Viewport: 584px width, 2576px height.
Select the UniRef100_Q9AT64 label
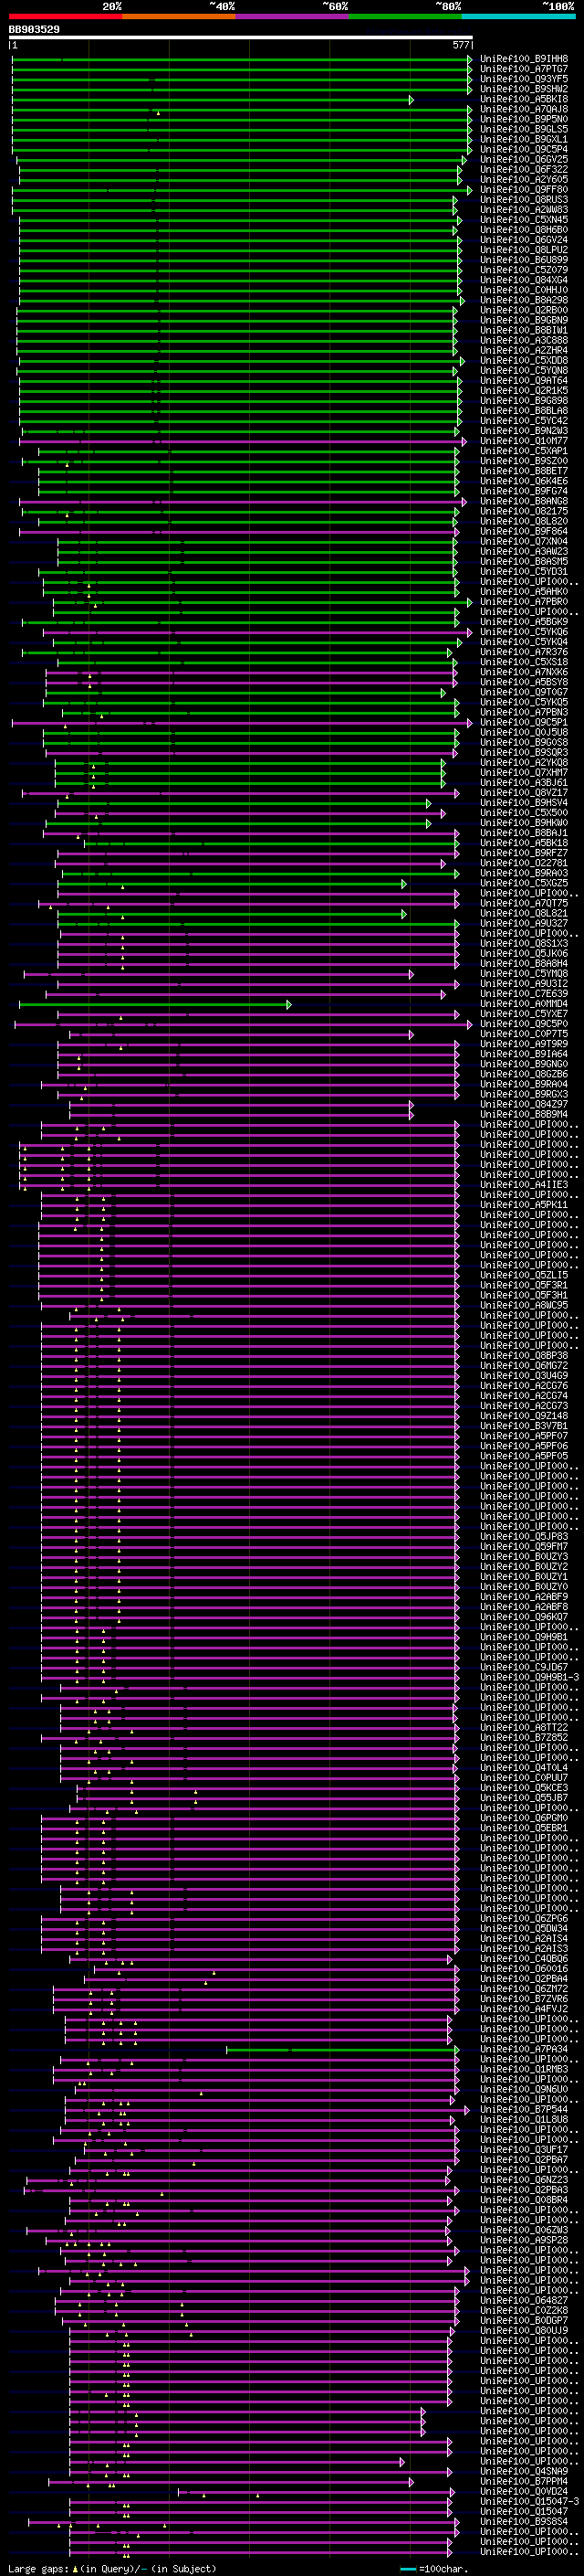[524, 380]
